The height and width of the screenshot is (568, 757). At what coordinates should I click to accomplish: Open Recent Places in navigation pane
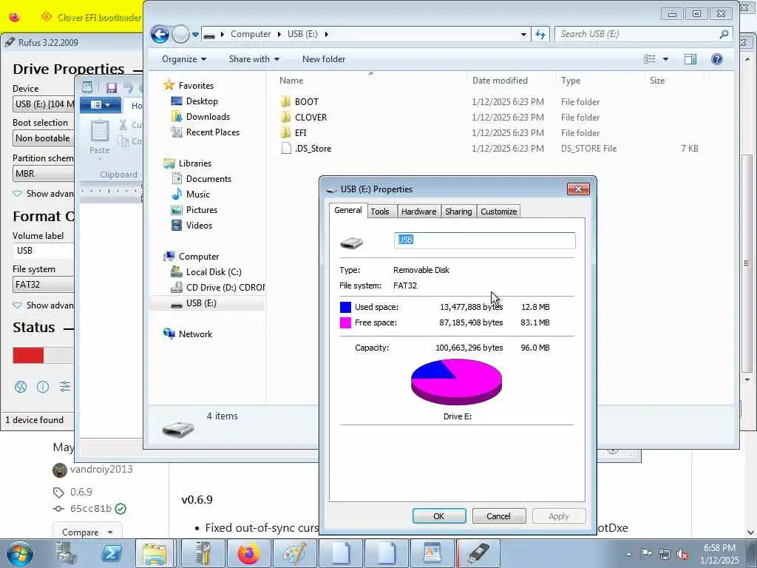pos(212,132)
